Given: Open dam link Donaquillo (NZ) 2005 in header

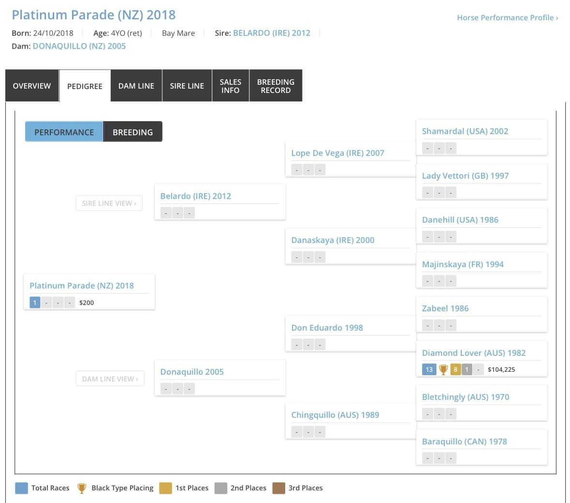Looking at the screenshot, I should pyautogui.click(x=79, y=46).
